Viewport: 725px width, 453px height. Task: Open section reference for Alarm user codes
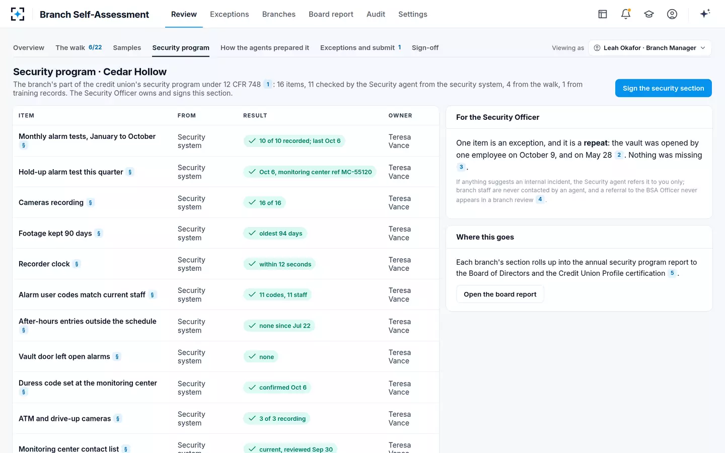pos(152,295)
